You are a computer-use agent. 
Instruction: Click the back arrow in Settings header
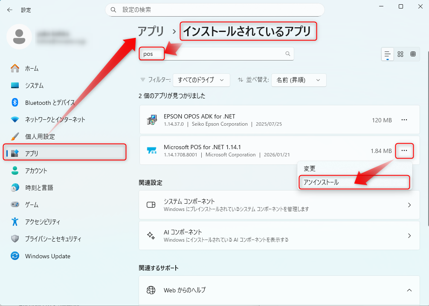pos(10,10)
